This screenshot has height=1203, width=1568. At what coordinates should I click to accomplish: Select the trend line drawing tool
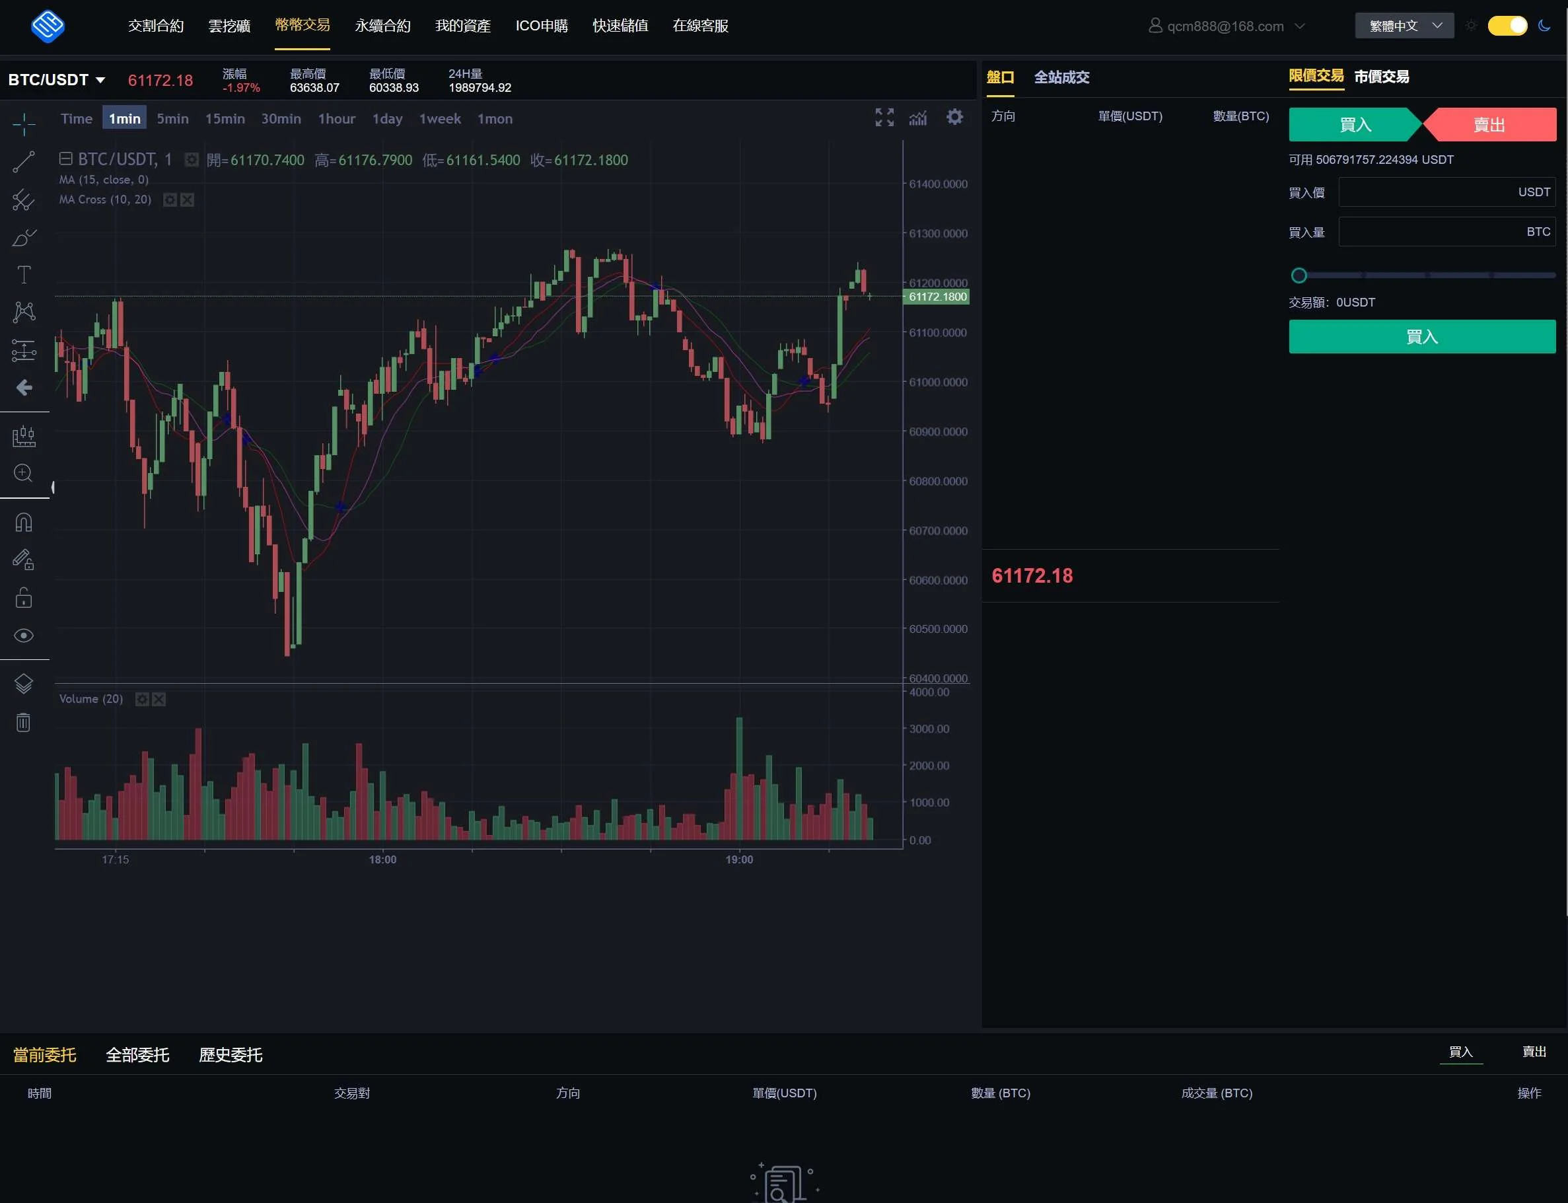point(24,162)
